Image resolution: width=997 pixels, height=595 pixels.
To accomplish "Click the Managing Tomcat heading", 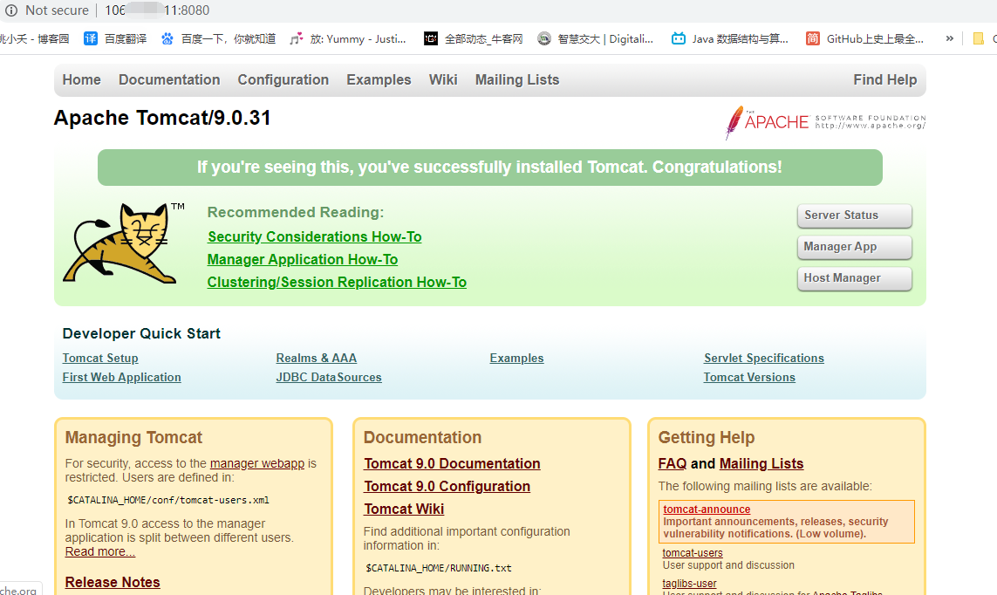I will pos(133,437).
